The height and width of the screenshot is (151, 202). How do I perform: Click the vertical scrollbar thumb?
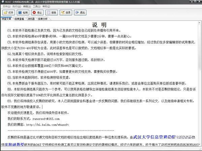click(199, 47)
